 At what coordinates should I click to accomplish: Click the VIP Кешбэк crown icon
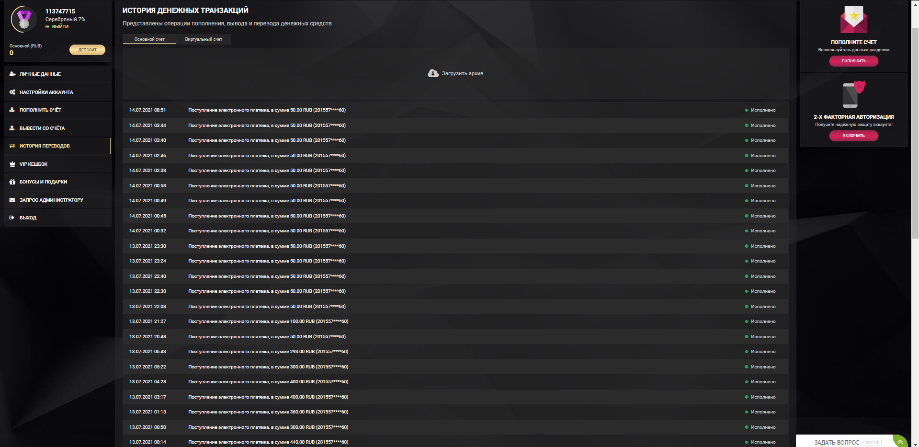coord(12,164)
